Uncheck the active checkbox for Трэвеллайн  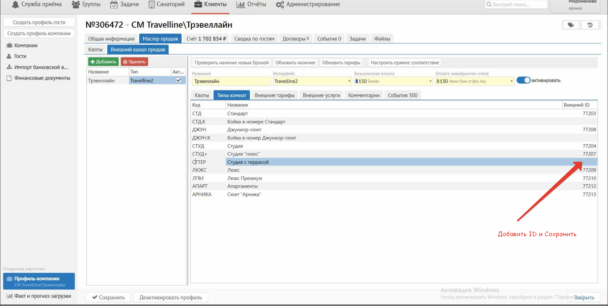[178, 81]
